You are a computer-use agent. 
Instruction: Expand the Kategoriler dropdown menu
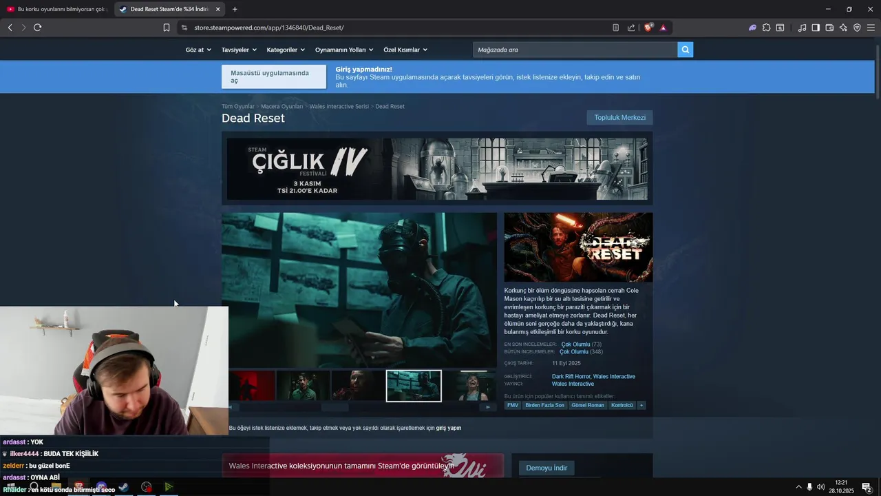coord(286,50)
